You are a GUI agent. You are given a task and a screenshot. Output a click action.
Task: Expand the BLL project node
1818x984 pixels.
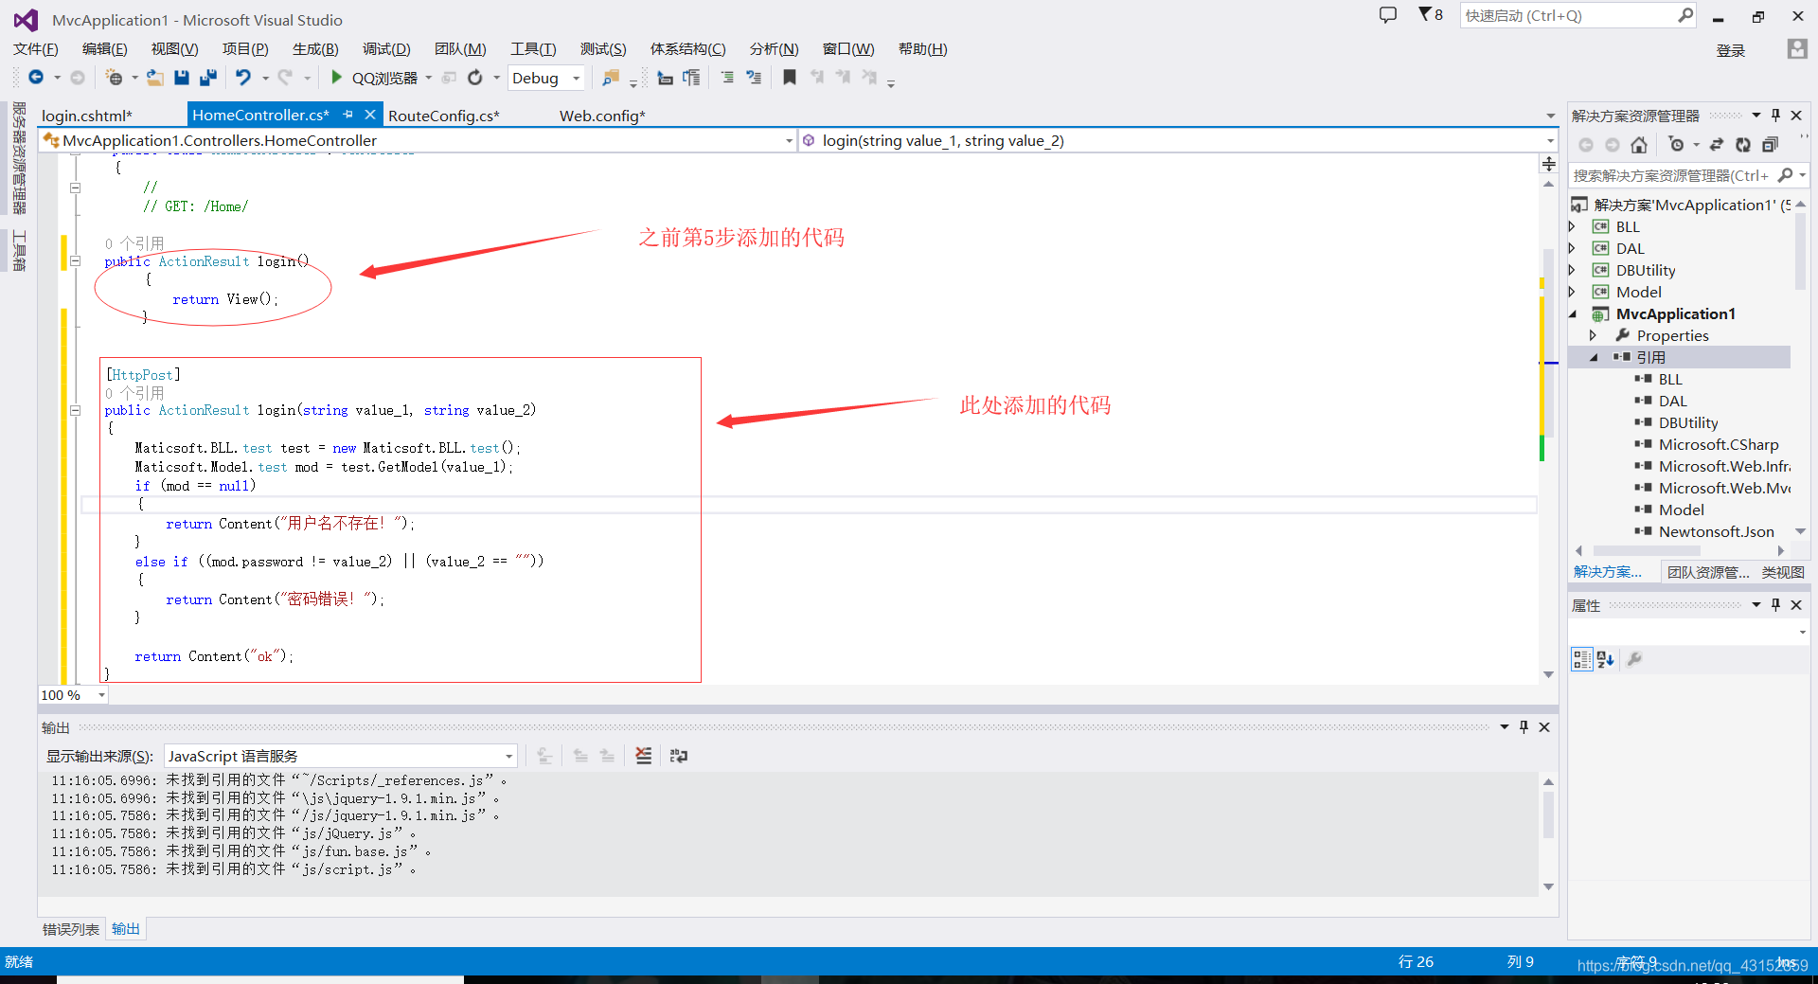pyautogui.click(x=1573, y=226)
